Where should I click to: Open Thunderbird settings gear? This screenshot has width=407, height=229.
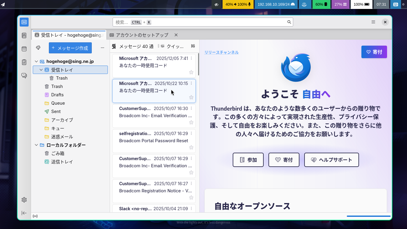pos(24,200)
